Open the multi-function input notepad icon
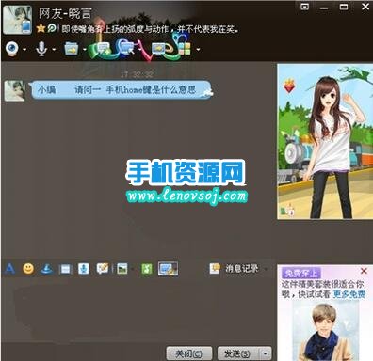Screen dimensions: 373x361 103,269
